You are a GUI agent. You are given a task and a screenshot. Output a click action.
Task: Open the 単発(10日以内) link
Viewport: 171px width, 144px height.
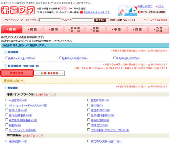coord(128,58)
